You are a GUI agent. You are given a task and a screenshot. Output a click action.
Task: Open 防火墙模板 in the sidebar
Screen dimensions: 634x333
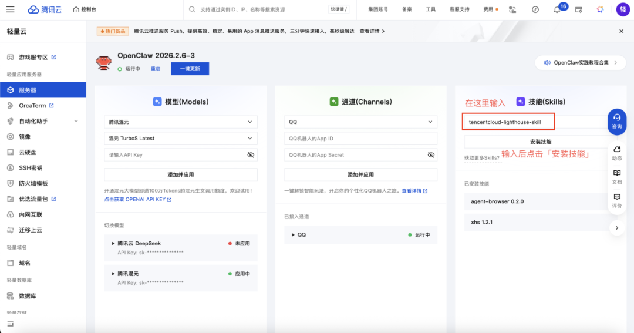(33, 183)
